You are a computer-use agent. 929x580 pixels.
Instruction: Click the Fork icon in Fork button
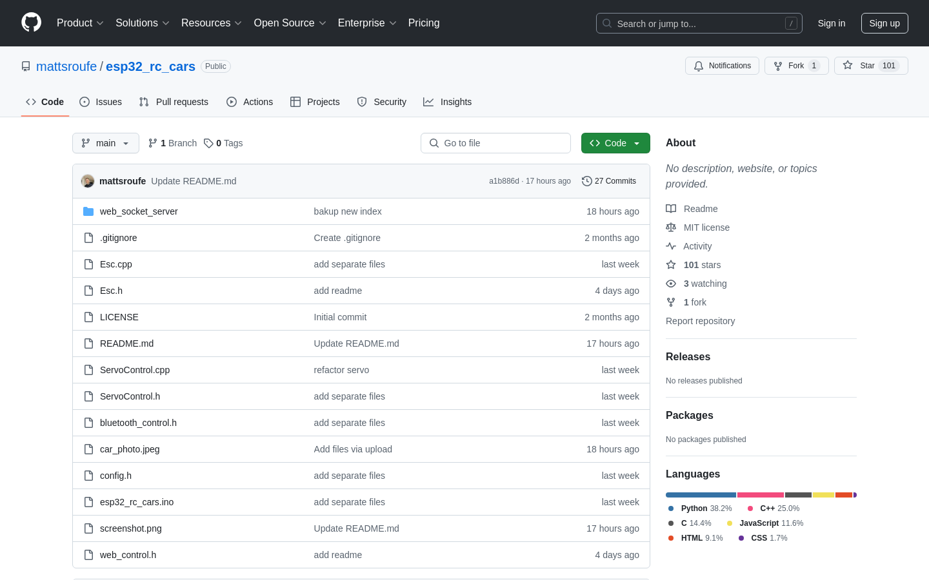coord(778,66)
